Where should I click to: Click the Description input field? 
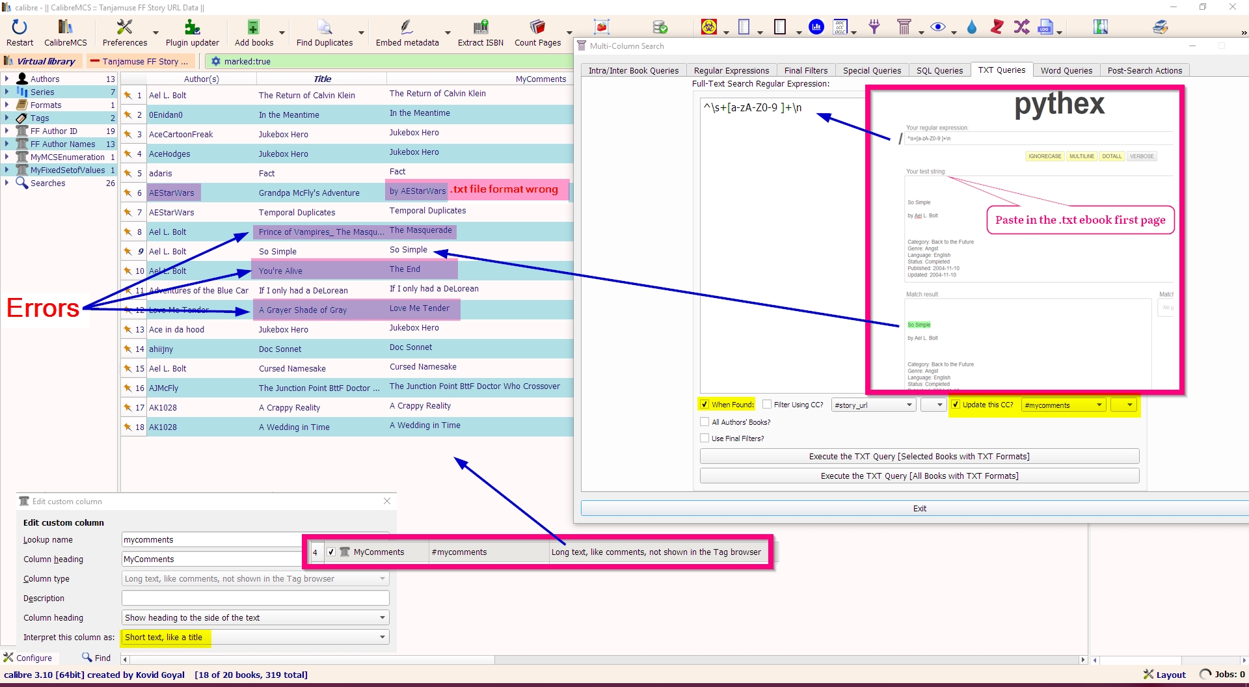pyautogui.click(x=255, y=598)
